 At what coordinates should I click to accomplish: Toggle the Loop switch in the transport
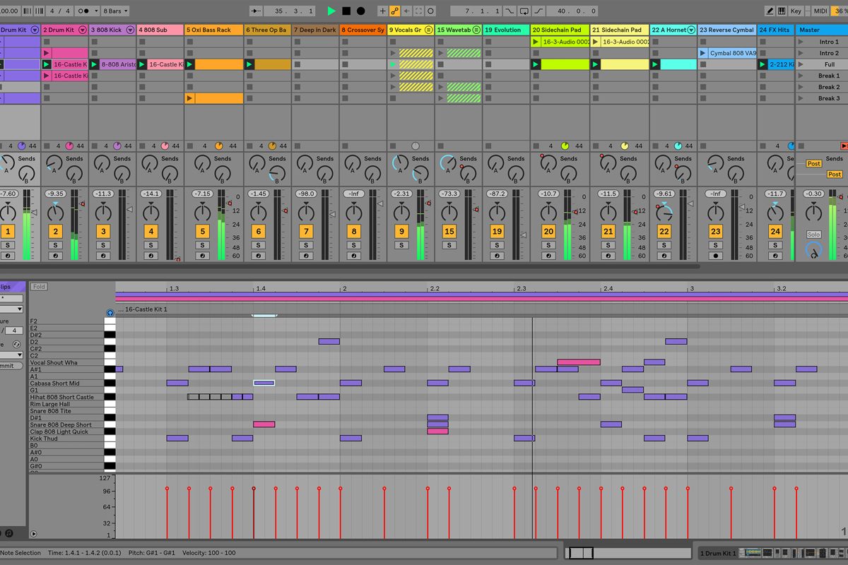coord(524,11)
